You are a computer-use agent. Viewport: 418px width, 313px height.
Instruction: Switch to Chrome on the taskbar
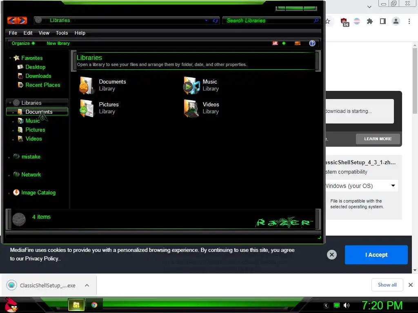tap(94, 305)
